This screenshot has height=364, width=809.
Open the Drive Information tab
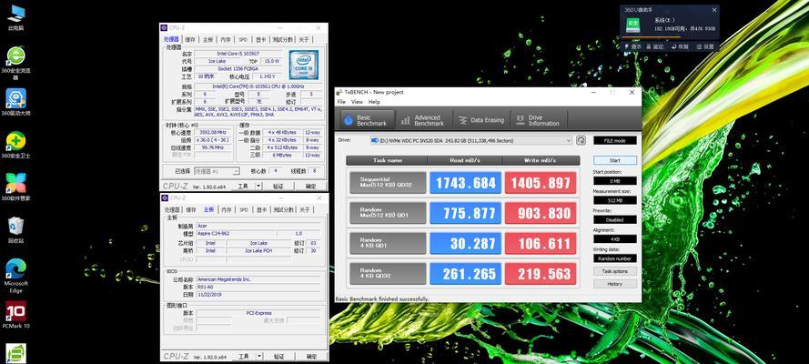pos(538,120)
